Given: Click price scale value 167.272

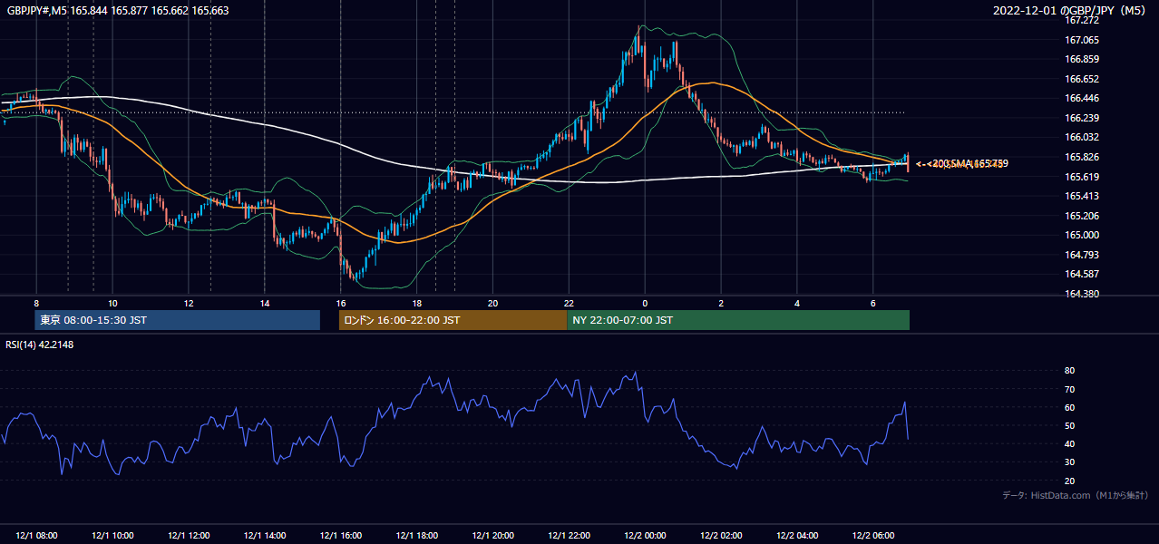Looking at the screenshot, I should 1081,20.
